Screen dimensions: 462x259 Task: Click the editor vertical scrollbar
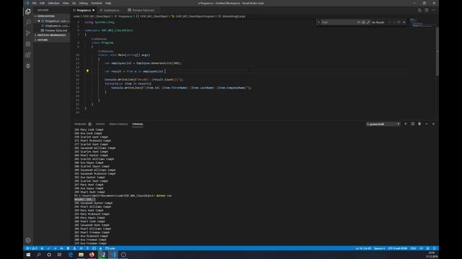tap(437, 51)
